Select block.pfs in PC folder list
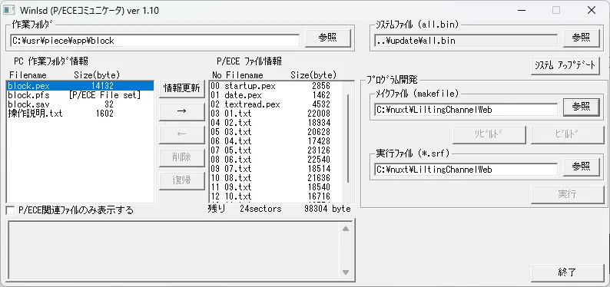This screenshot has height=287, width=610. 80,95
